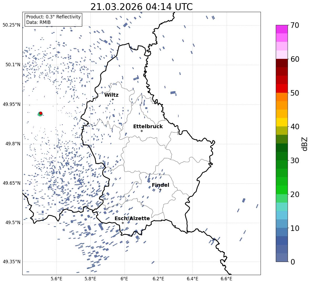Click the dBZ colorbar axis label

(x=304, y=144)
